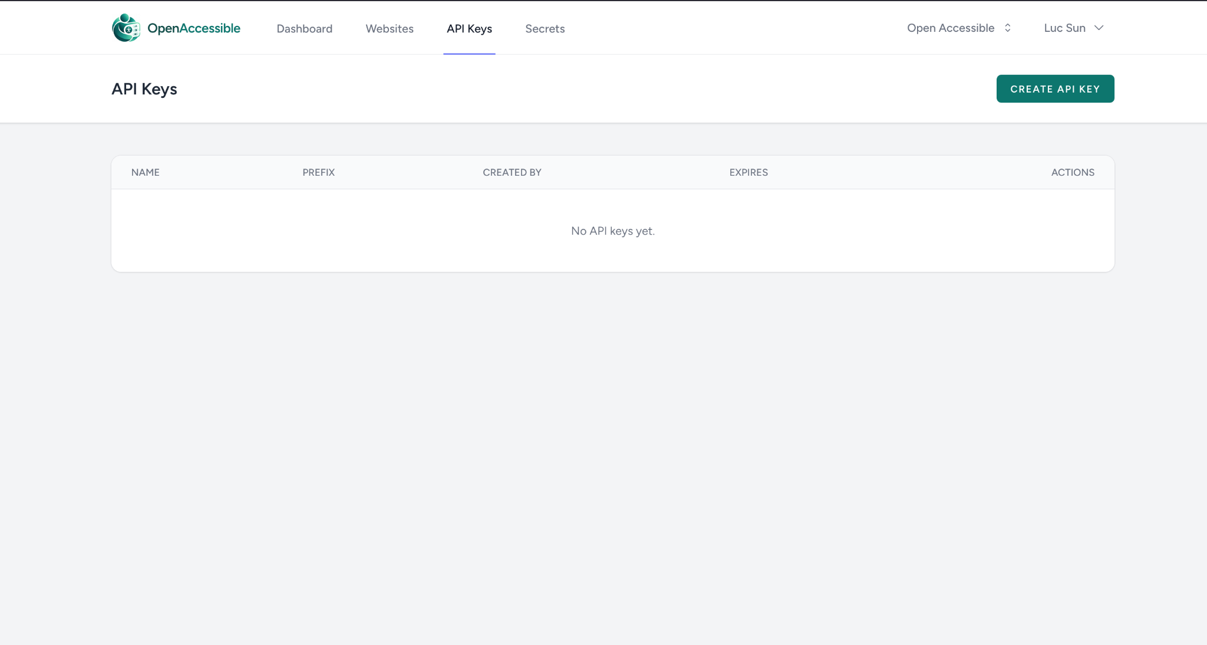Click the chevron beside Luc Sun
Viewport: 1207px width, 645px height.
1099,28
